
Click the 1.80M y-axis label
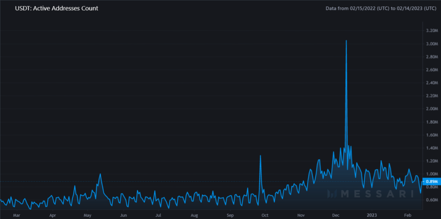coord(432,122)
